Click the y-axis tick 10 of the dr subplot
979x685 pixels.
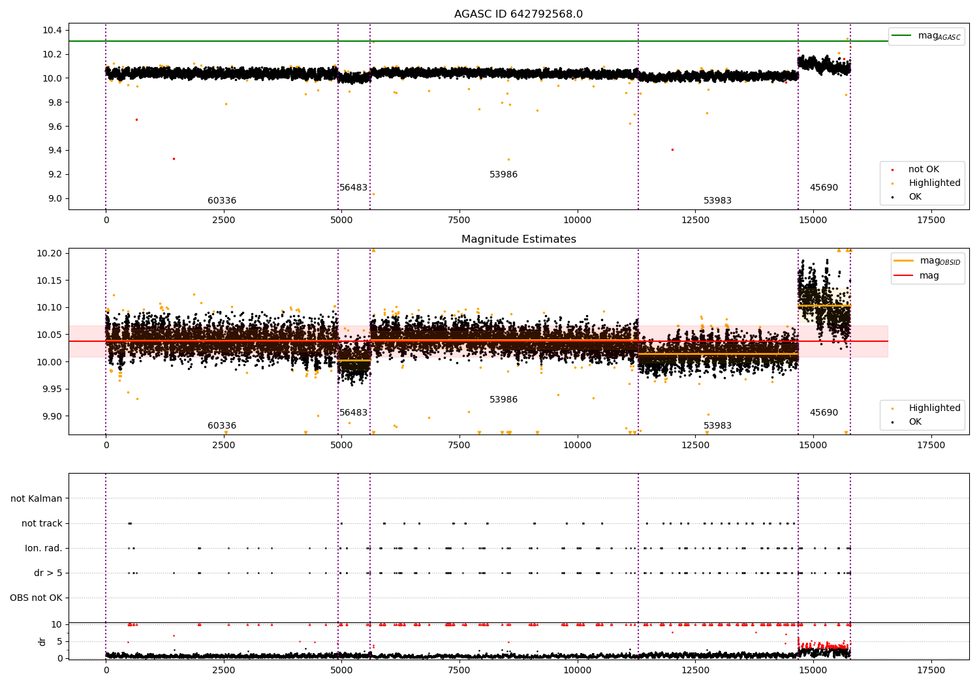(x=57, y=624)
